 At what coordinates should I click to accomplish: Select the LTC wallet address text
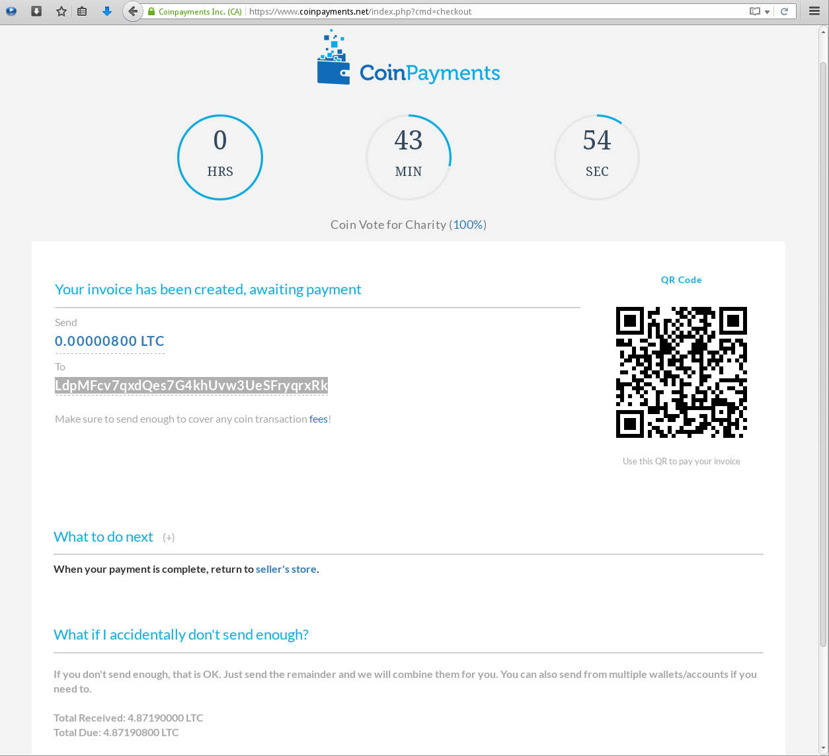pos(191,386)
